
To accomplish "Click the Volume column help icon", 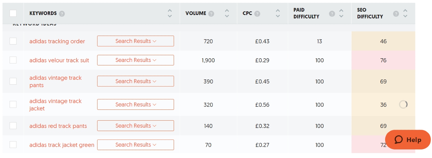I will click(x=211, y=14).
